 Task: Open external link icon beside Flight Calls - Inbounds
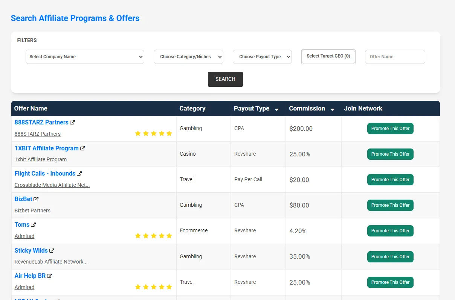pos(79,174)
